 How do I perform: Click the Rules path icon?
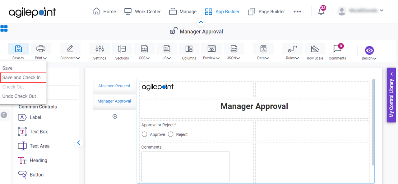coord(292,49)
